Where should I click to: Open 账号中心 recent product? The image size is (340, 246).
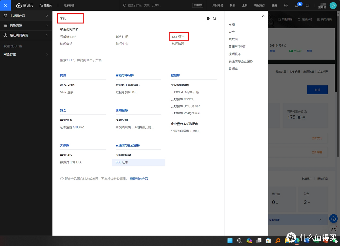[x=122, y=44]
